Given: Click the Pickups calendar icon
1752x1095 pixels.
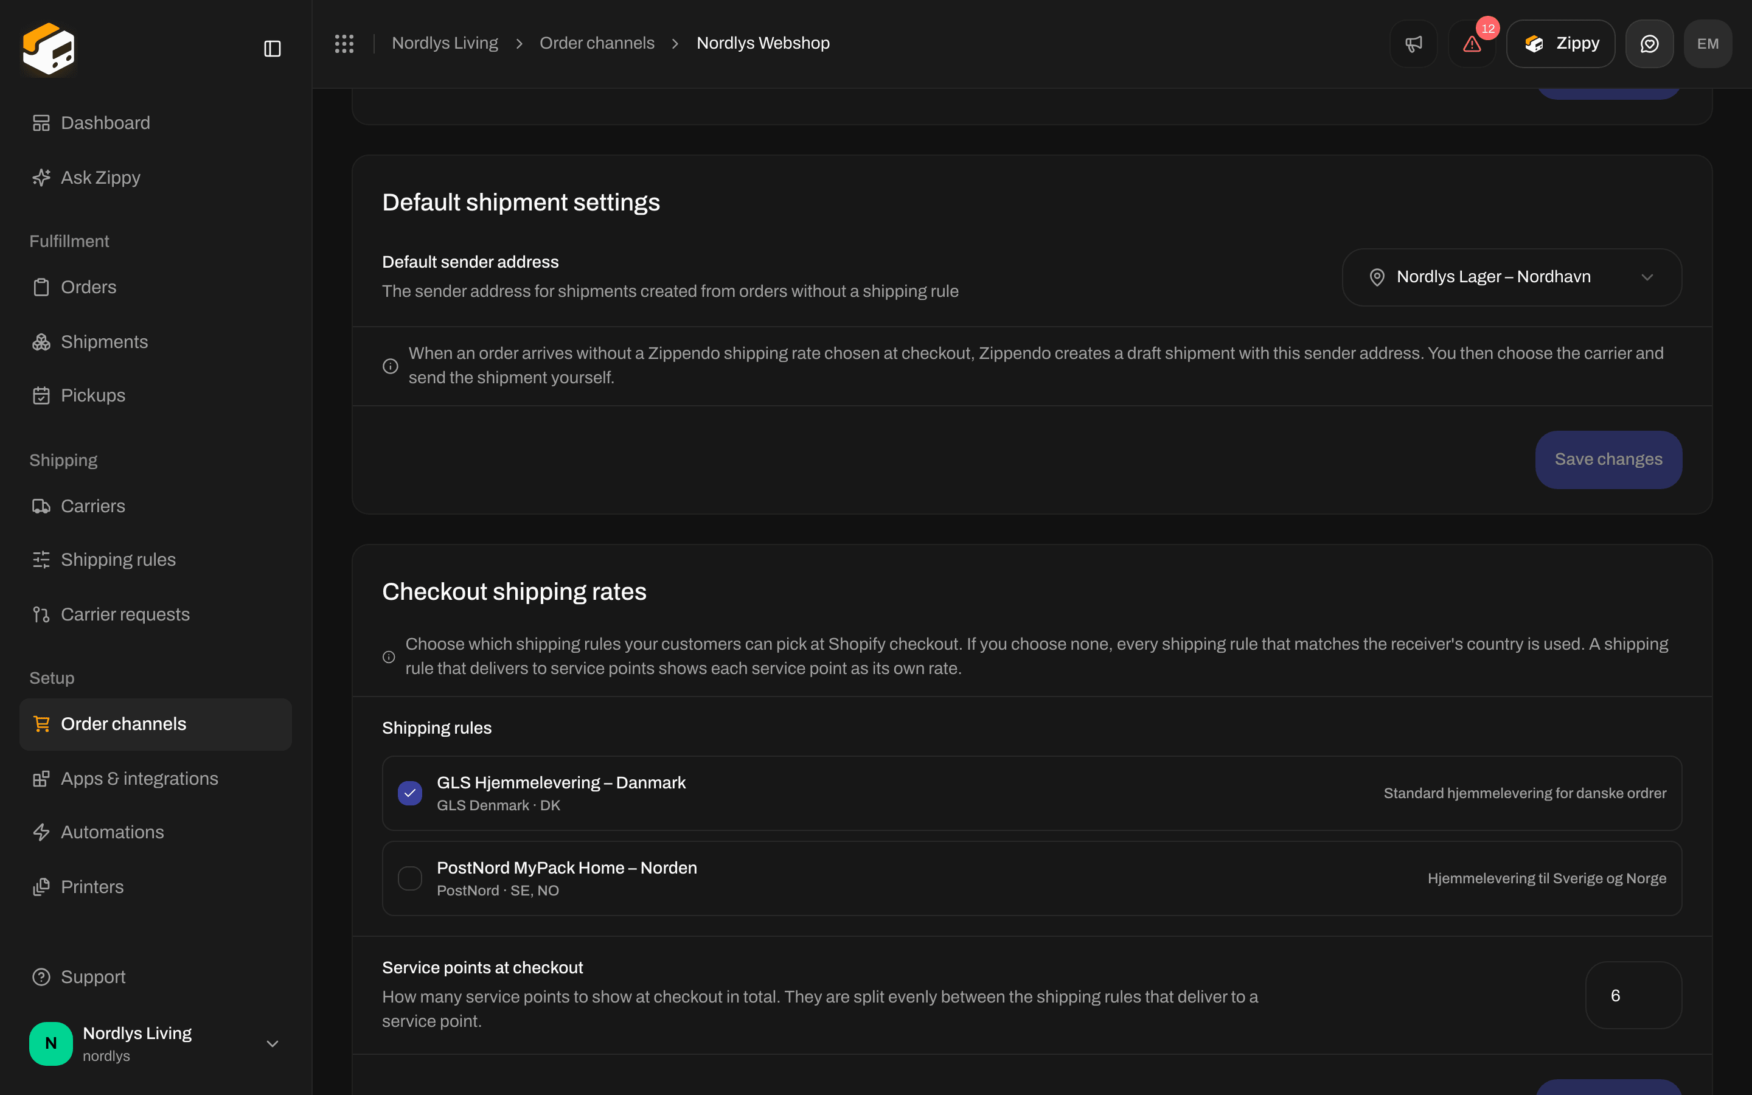Looking at the screenshot, I should point(41,395).
